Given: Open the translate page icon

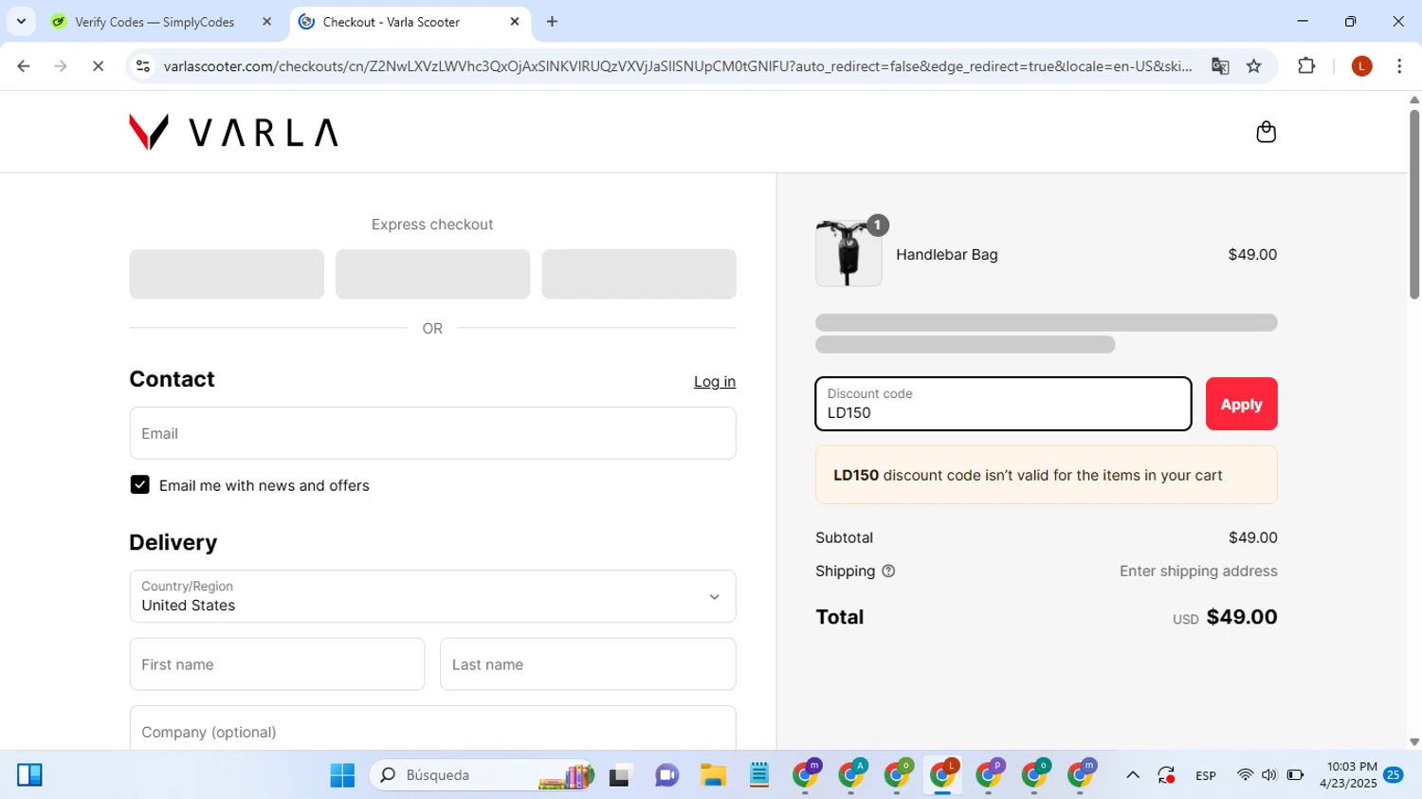Looking at the screenshot, I should pos(1220,66).
